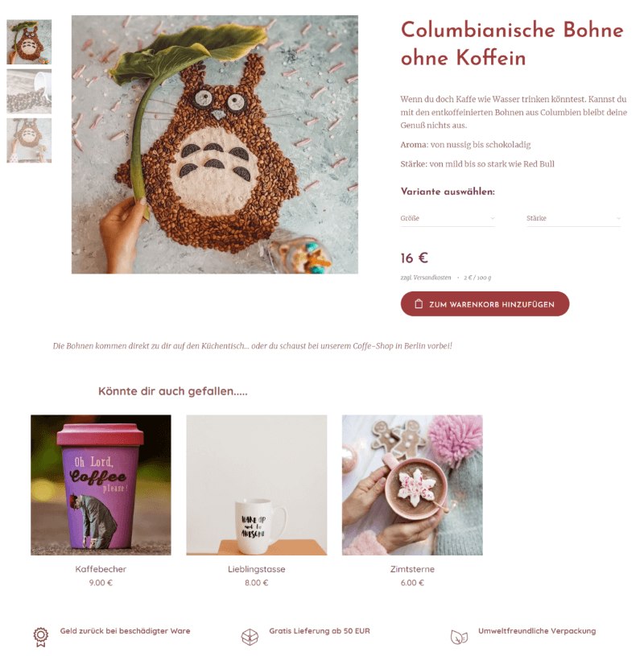Click the free delivery box icon

tap(250, 637)
